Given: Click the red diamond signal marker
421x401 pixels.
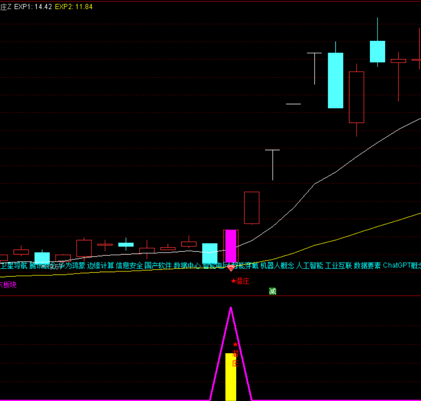Looking at the screenshot, I should click(231, 269).
